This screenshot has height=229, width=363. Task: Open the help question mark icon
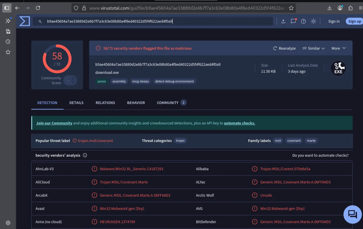point(303,21)
